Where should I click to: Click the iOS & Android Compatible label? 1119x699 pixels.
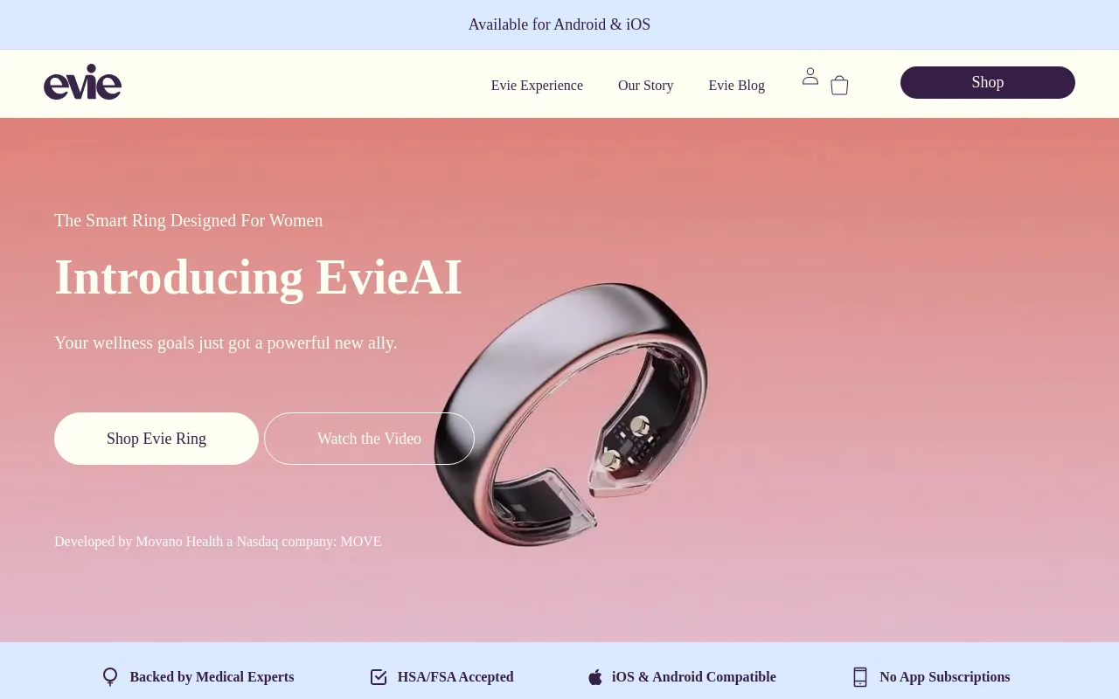point(694,677)
